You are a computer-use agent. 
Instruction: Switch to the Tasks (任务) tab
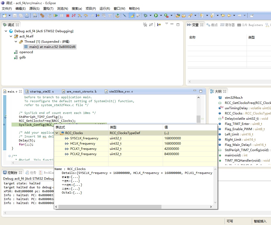click(x=31, y=173)
